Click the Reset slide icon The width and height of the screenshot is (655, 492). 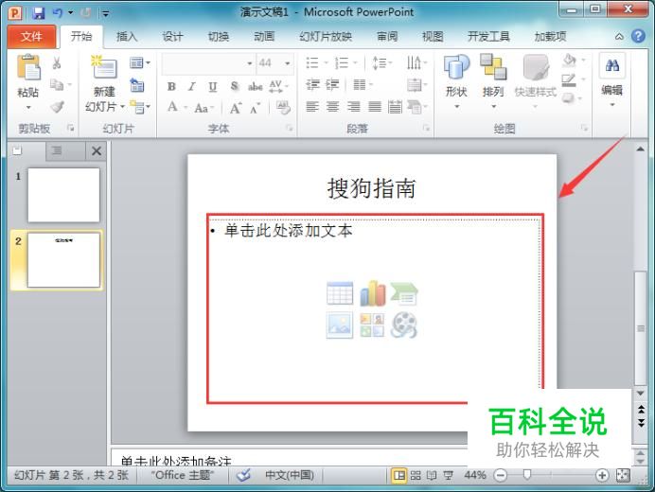(137, 85)
